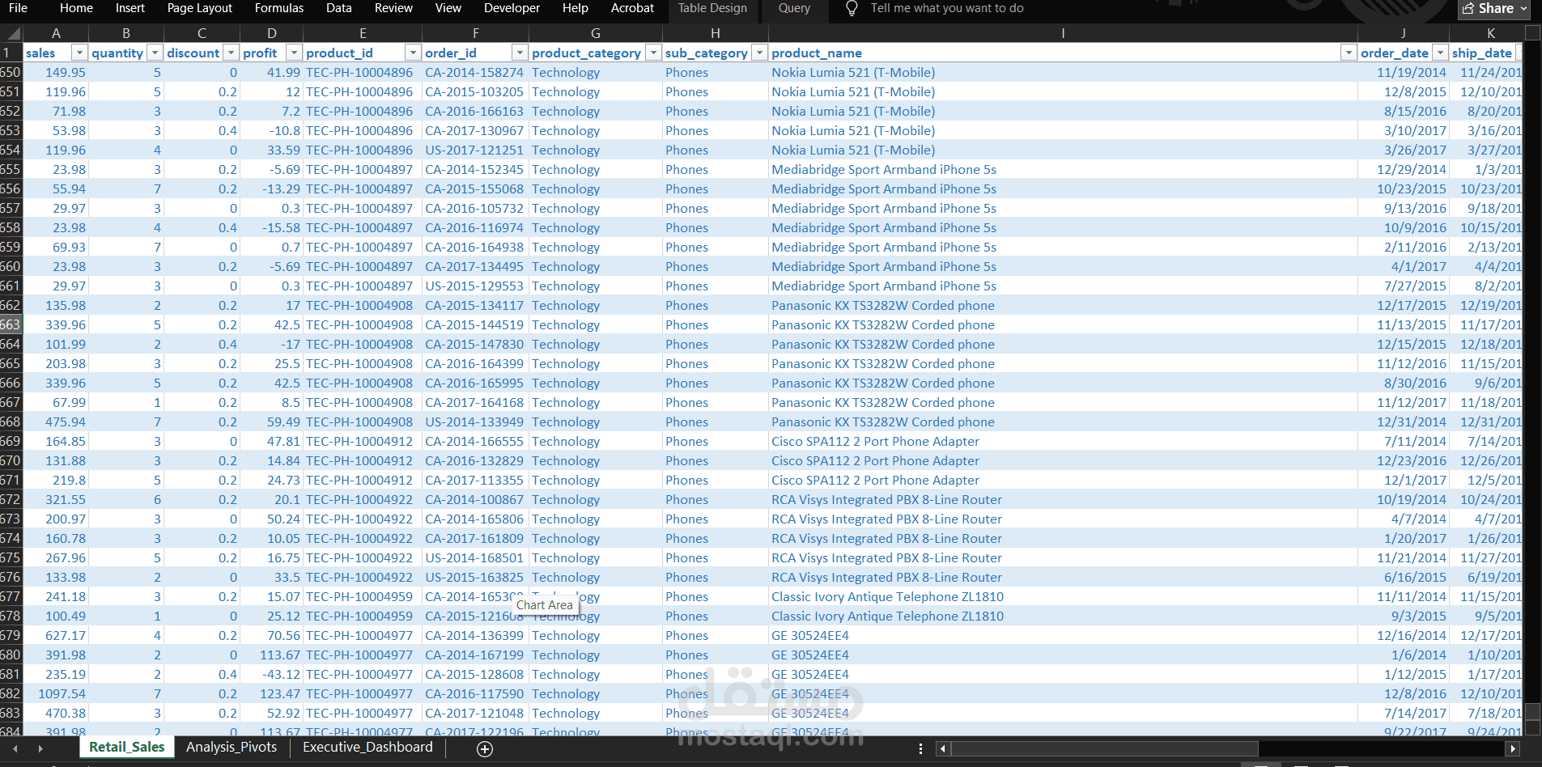Image resolution: width=1542 pixels, height=767 pixels.
Task: Select order ID US-2017-121251 cell
Action: pos(475,150)
